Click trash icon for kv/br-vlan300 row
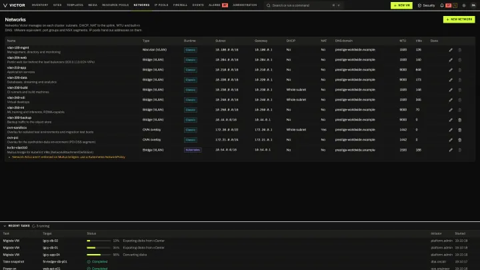This screenshot has width=480, height=270. (459, 150)
